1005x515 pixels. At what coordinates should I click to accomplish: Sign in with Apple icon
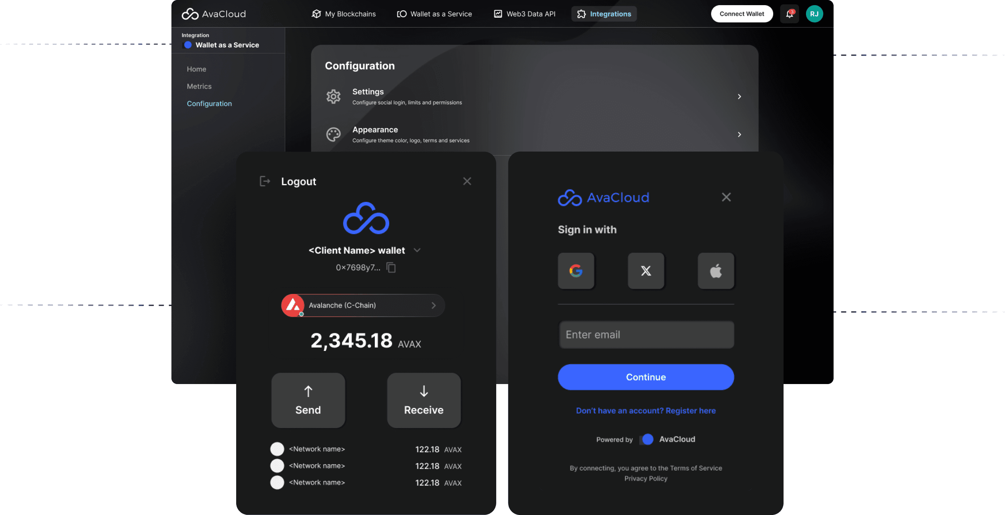click(x=715, y=271)
